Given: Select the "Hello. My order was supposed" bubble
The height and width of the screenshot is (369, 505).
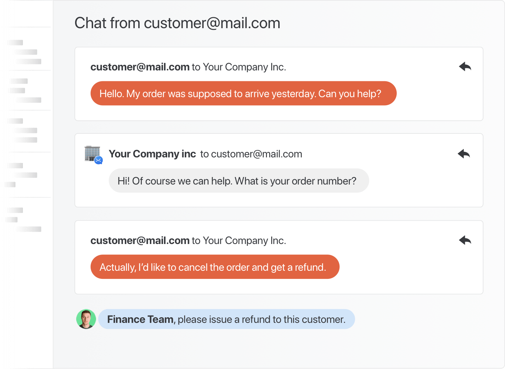Looking at the screenshot, I should tap(243, 94).
